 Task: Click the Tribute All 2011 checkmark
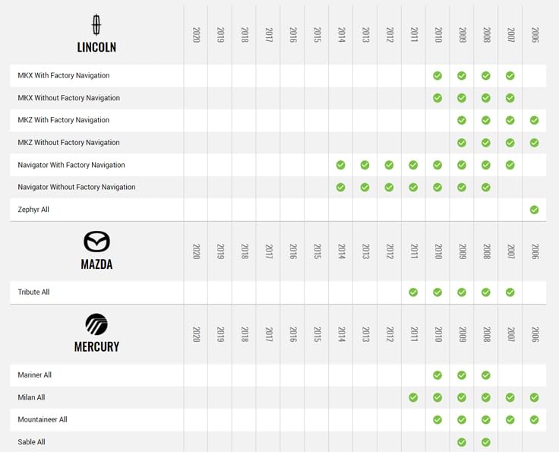pos(413,292)
